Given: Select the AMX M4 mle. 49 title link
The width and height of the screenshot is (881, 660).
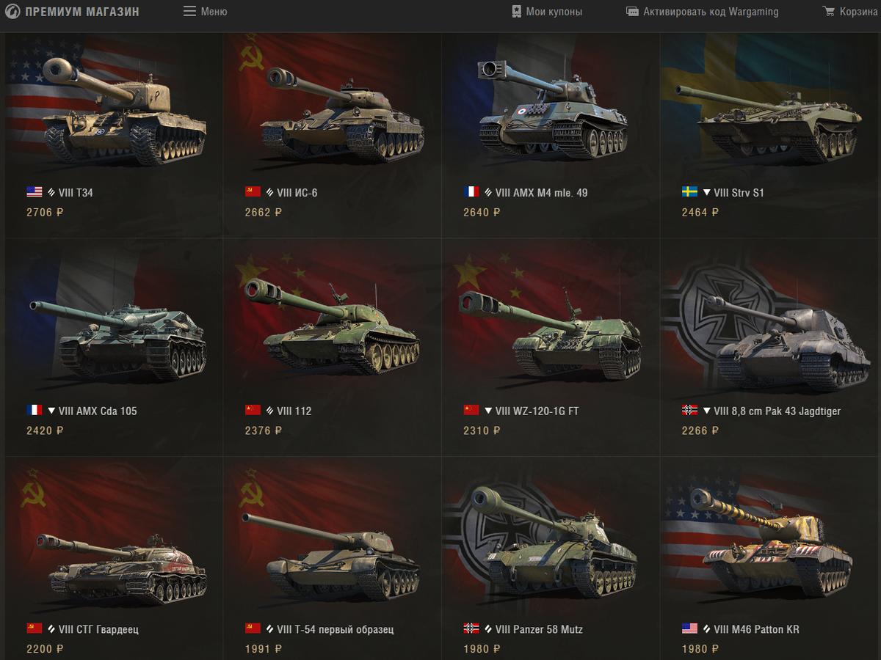Looking at the screenshot, I should (542, 193).
